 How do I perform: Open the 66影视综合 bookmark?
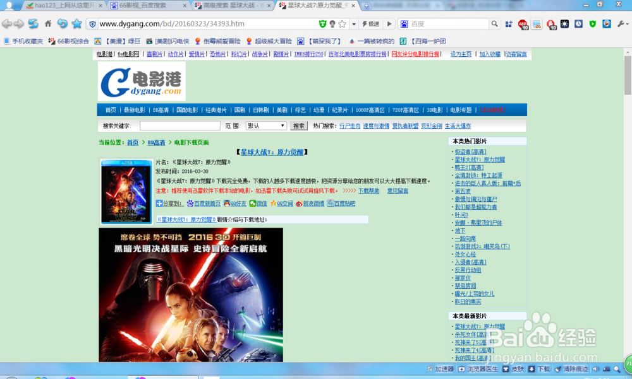[x=68, y=41]
